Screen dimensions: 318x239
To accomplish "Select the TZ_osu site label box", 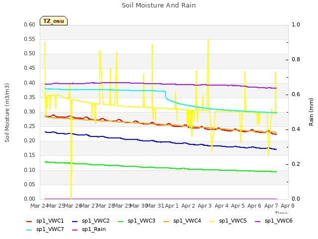I will tap(54, 21).
